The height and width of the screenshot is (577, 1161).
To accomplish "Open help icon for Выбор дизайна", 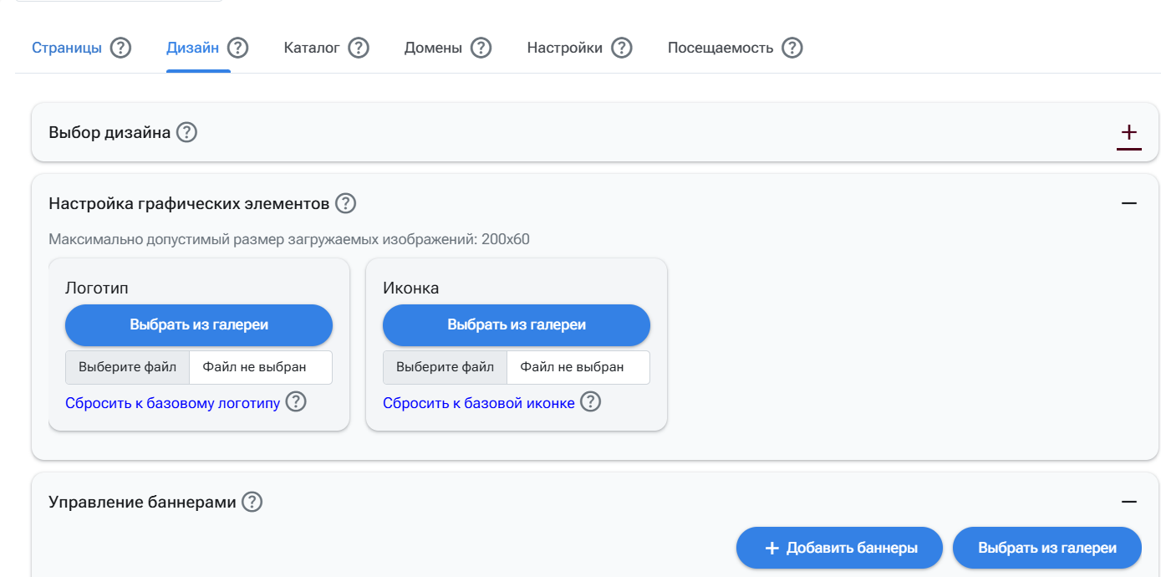I will (187, 132).
